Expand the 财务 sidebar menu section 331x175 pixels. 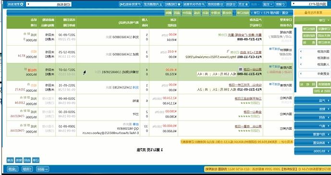(313, 109)
